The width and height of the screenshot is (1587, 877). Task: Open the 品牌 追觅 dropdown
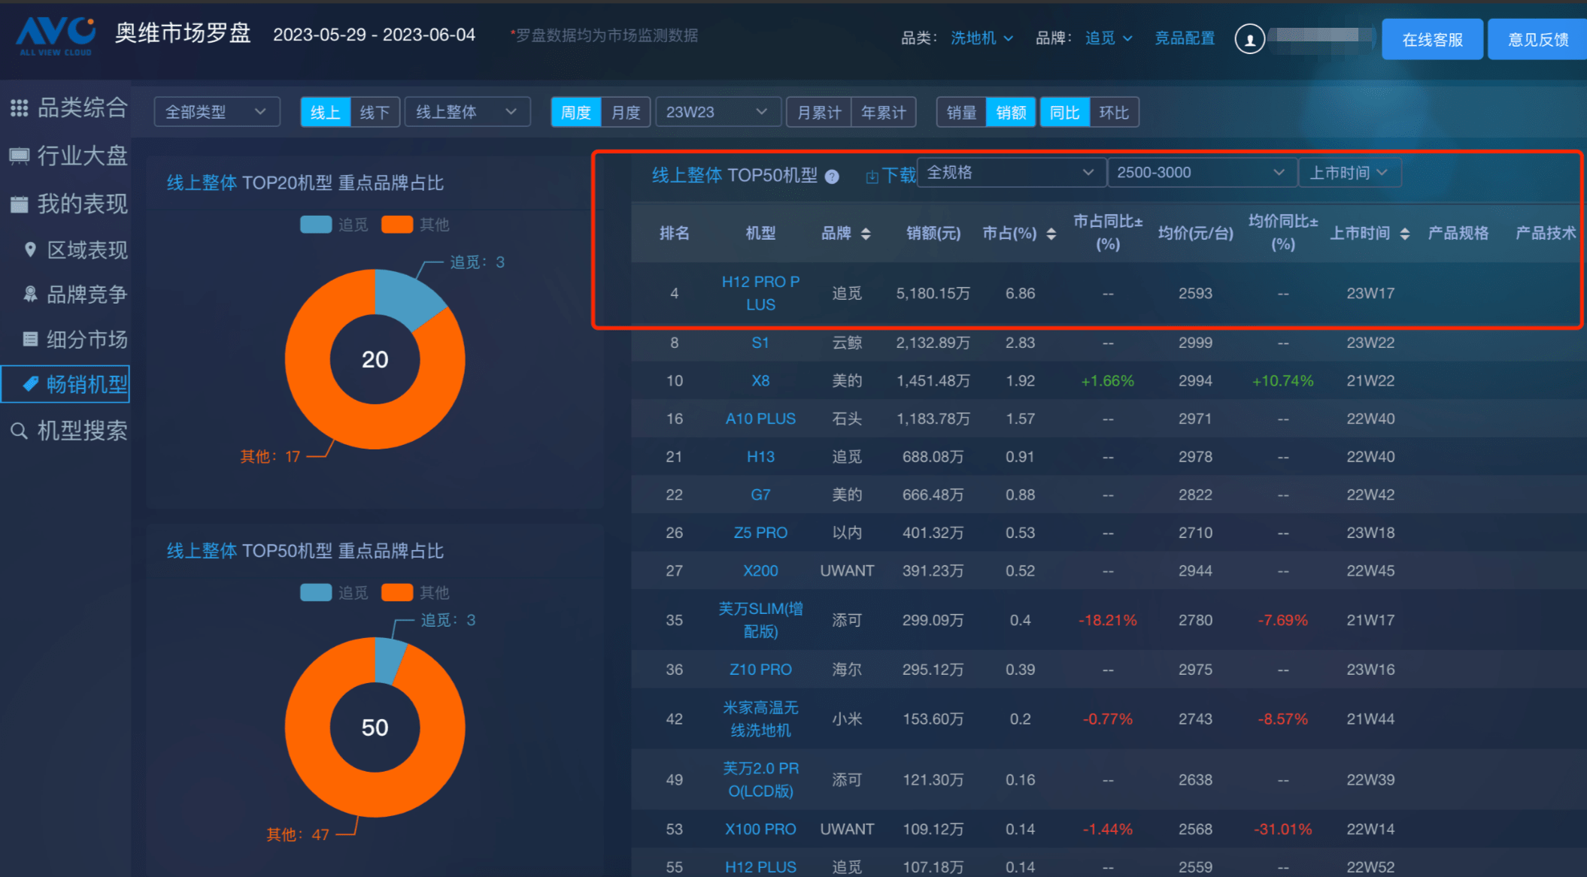1109,38
